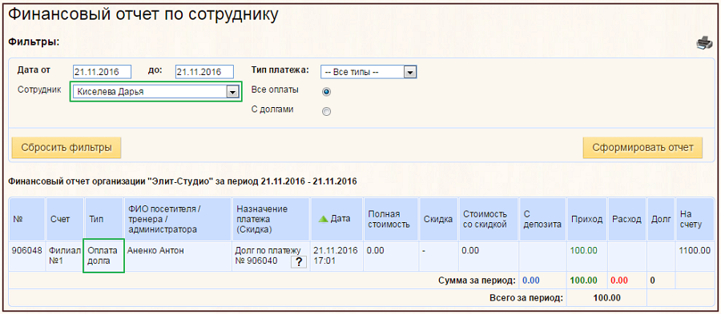
Task: Select the С долгами radio button
Action: pos(327,111)
